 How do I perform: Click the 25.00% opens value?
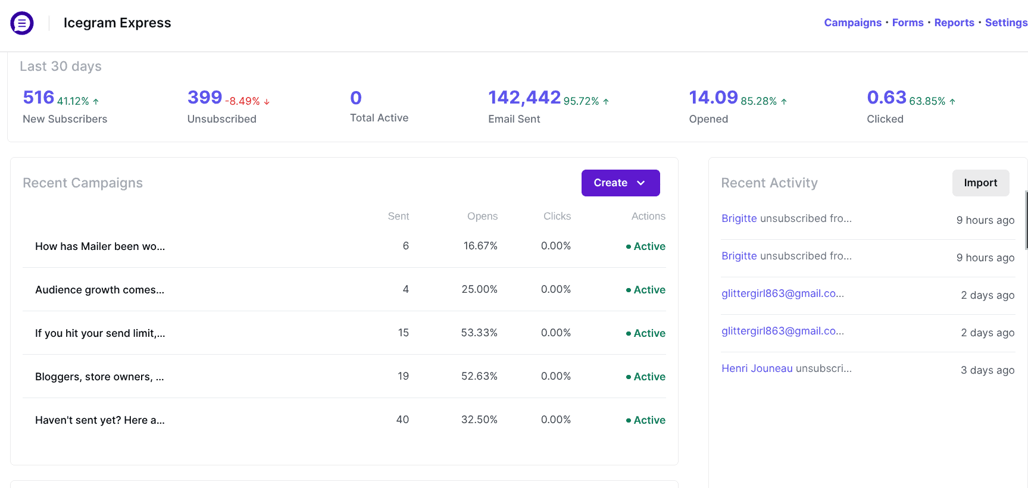479,289
